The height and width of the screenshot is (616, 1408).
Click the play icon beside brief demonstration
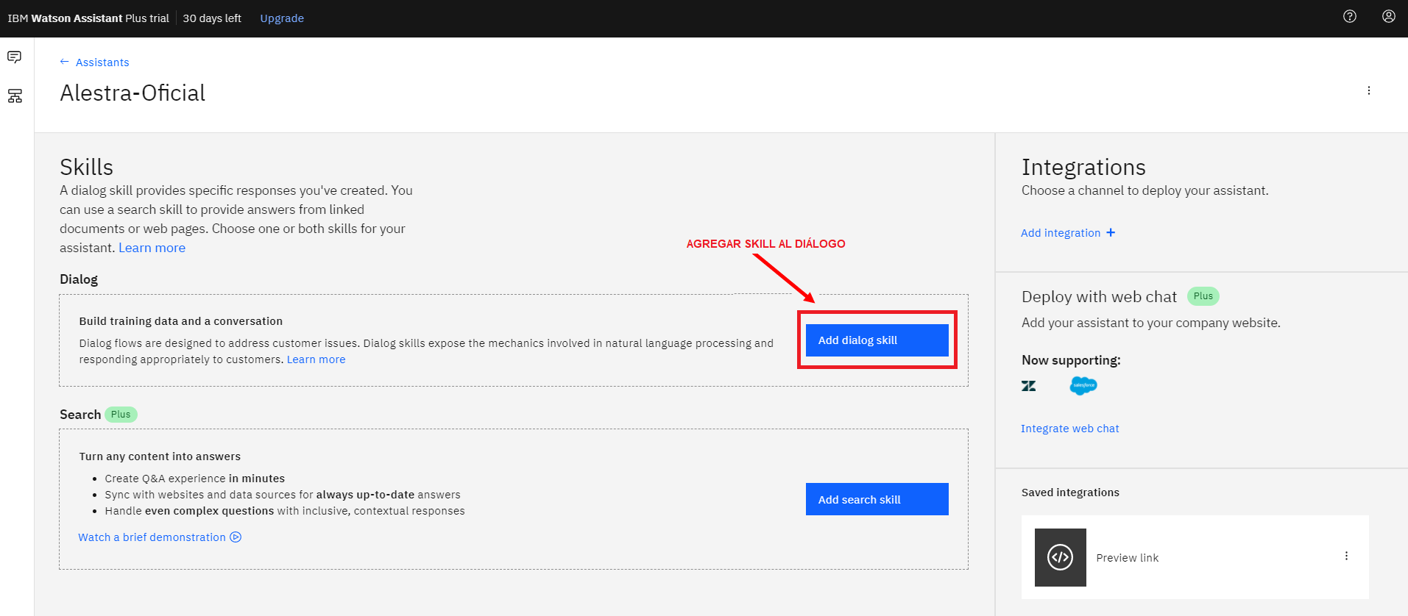pos(236,537)
